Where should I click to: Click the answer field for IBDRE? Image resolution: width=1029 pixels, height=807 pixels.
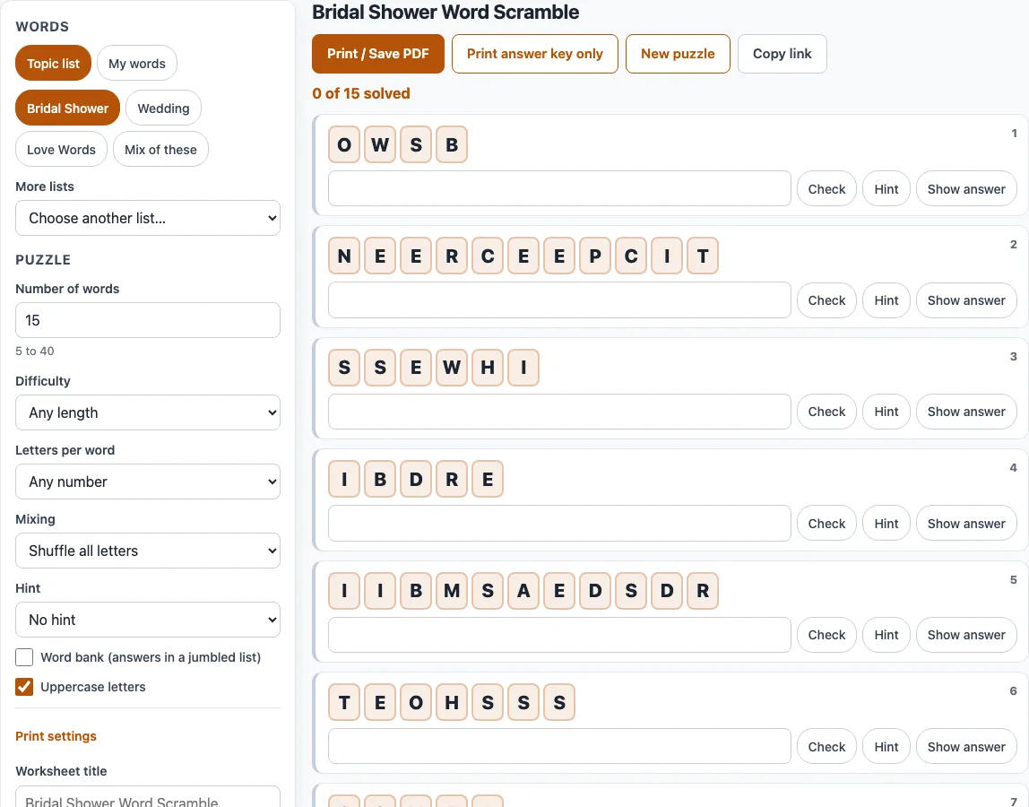(560, 524)
